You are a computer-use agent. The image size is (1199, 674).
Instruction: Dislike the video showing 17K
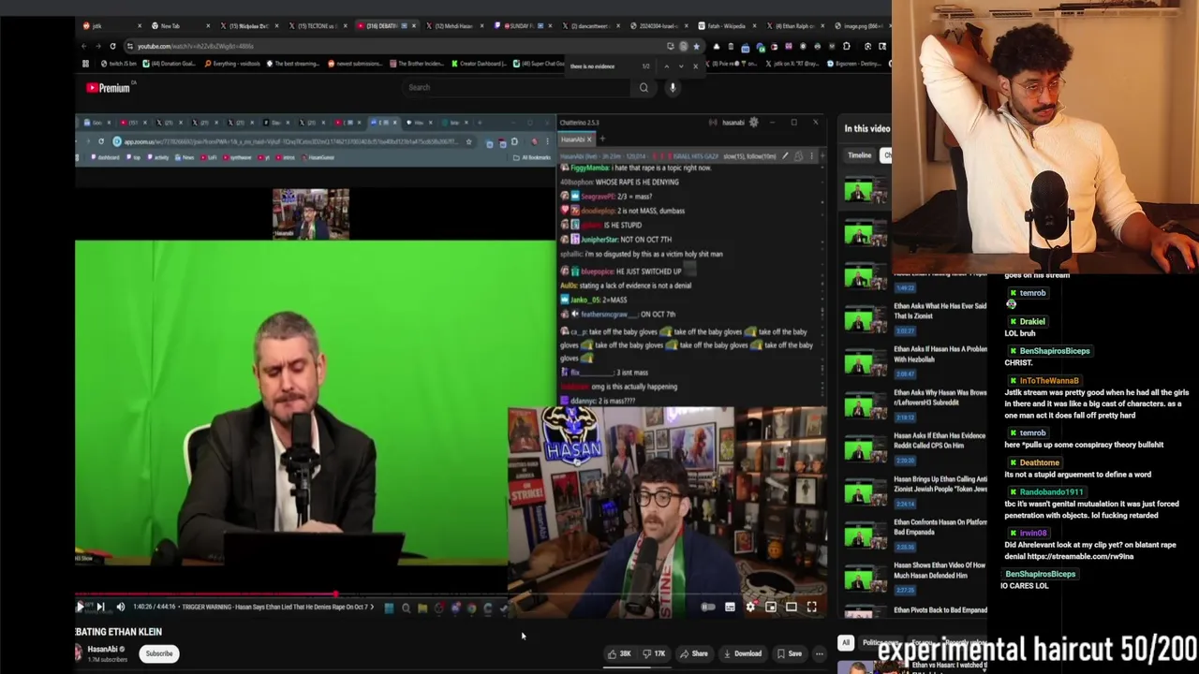[x=654, y=653]
